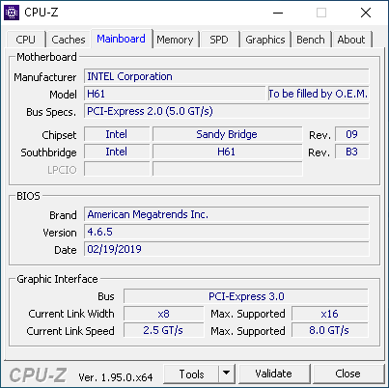The width and height of the screenshot is (389, 388).
Task: Select the current link width x8
Action: (x=164, y=314)
